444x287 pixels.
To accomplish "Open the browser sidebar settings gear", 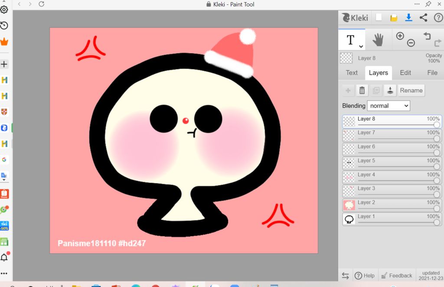I will coord(4,10).
